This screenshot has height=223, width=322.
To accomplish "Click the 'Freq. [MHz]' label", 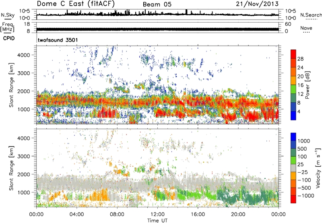I will click(x=8, y=27).
